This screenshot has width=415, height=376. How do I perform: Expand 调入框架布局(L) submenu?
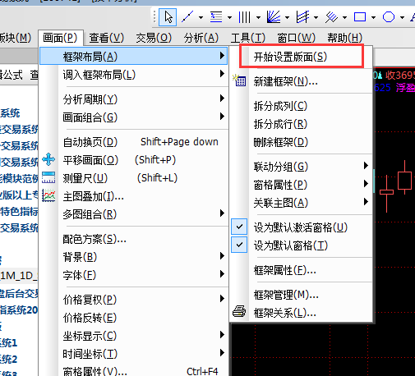[134, 75]
